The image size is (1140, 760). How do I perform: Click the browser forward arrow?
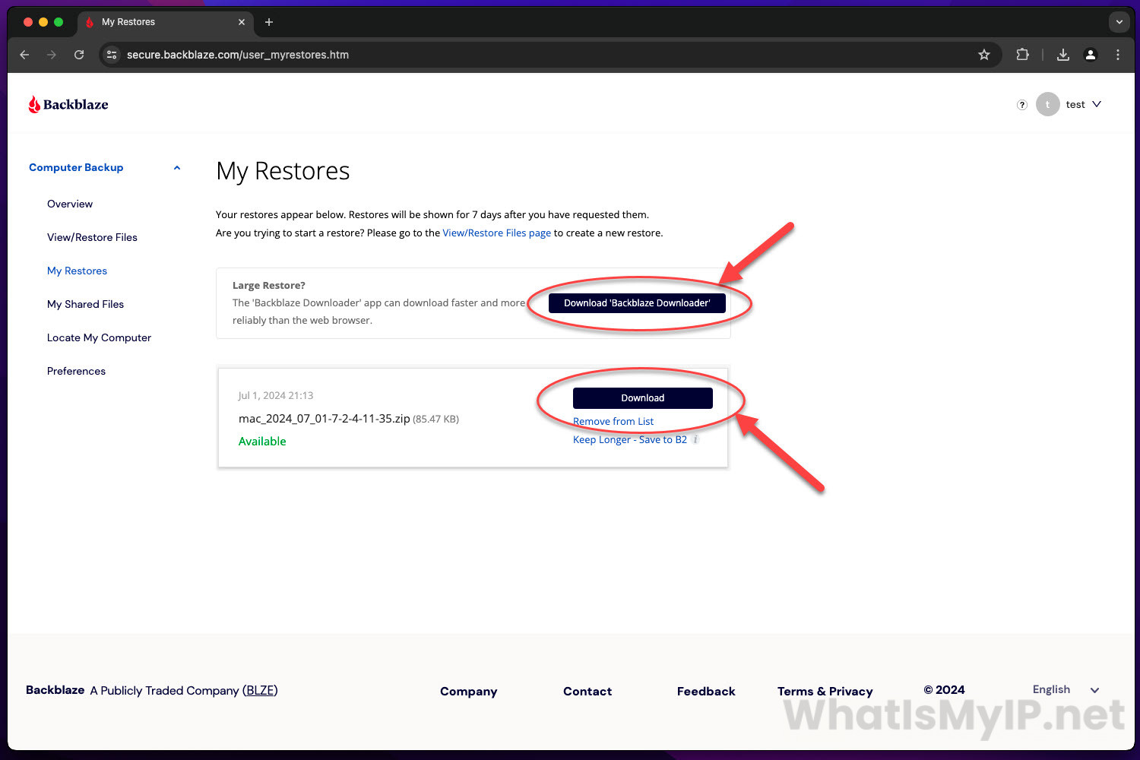point(52,55)
